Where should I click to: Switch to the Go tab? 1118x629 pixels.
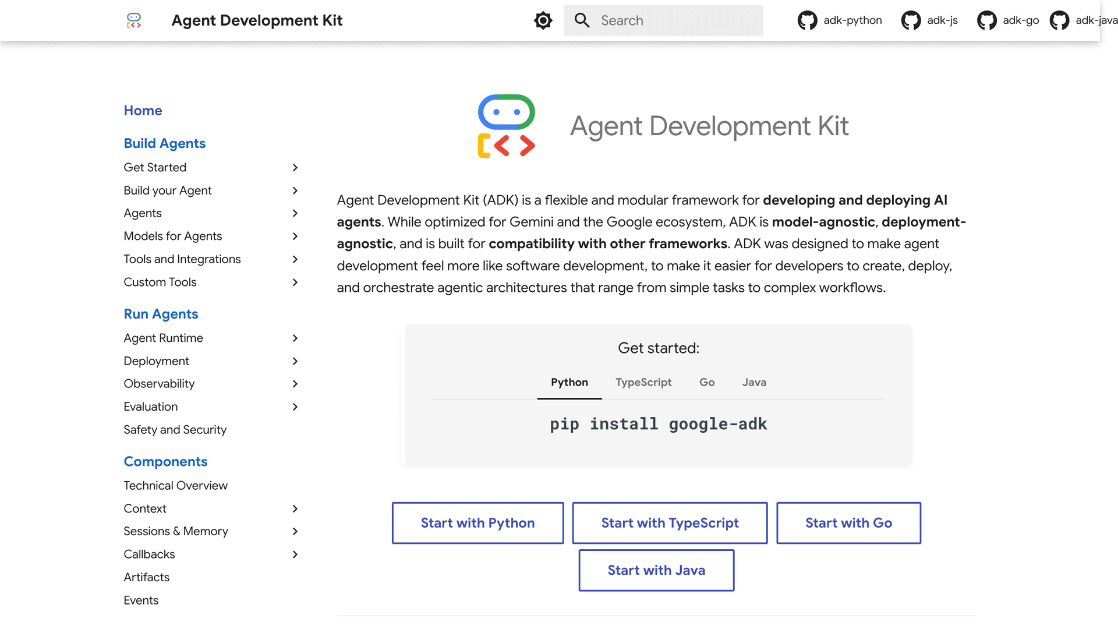(x=706, y=383)
